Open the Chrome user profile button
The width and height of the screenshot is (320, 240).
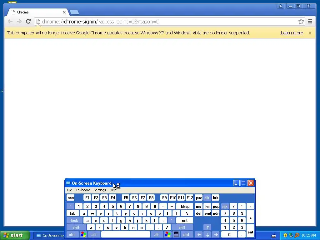pos(281,6)
